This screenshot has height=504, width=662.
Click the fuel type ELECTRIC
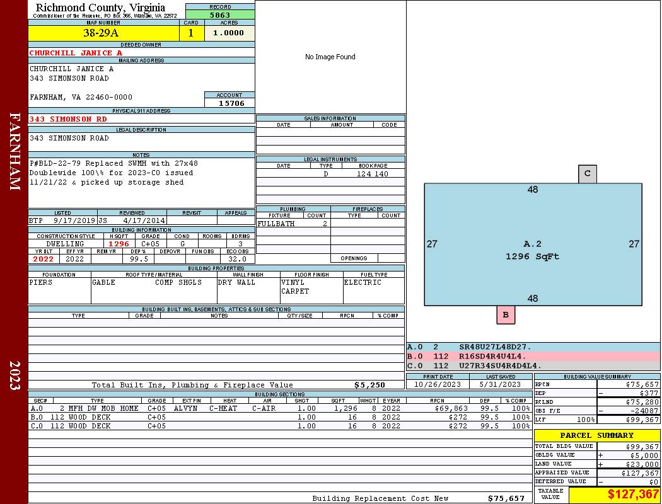[363, 283]
